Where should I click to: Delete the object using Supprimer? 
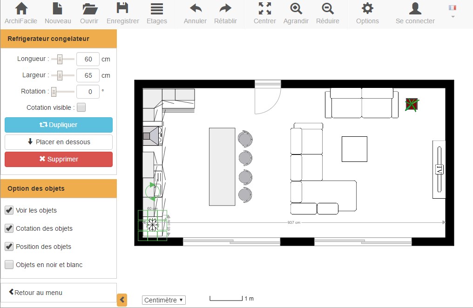(58, 159)
